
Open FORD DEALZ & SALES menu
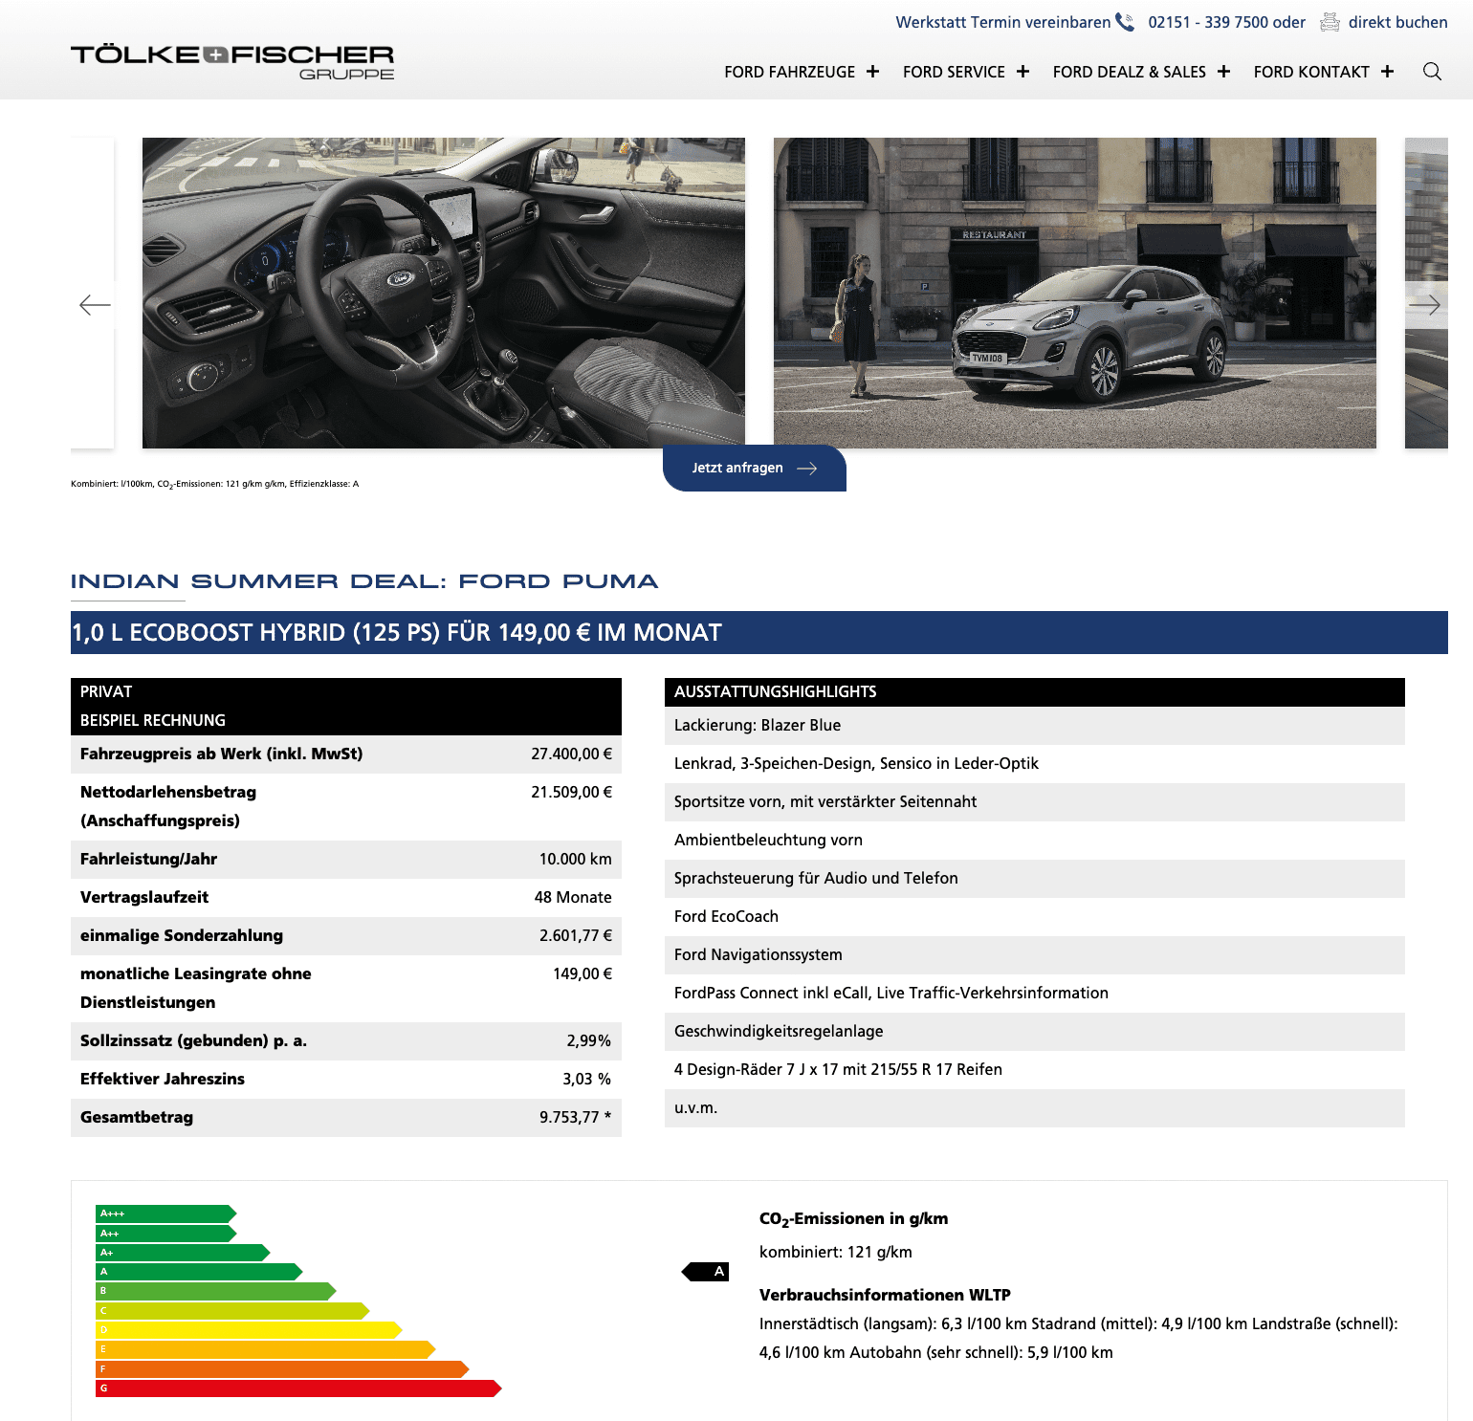point(1130,72)
